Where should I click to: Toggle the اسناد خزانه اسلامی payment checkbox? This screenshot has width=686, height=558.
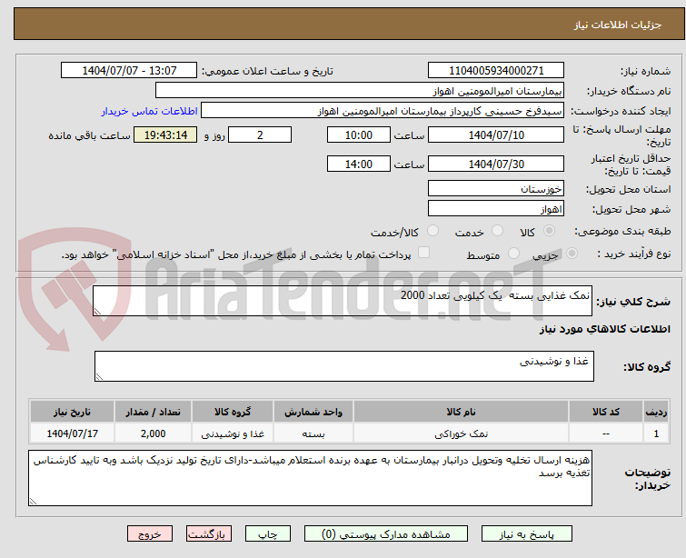tap(423, 253)
